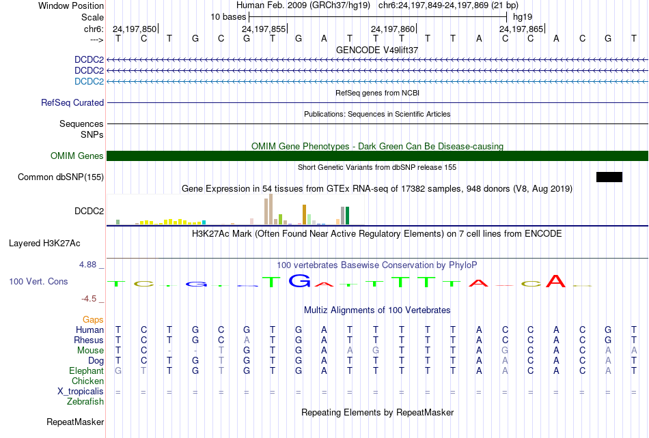The width and height of the screenshot is (649, 438).
Task: Click the Sequences track label
Action: (81, 124)
